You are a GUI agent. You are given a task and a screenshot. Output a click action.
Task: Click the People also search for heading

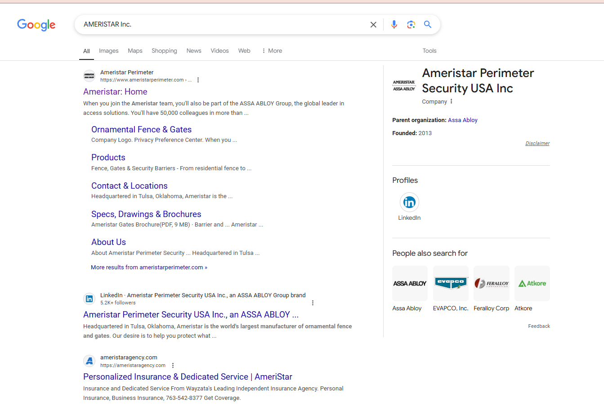430,254
